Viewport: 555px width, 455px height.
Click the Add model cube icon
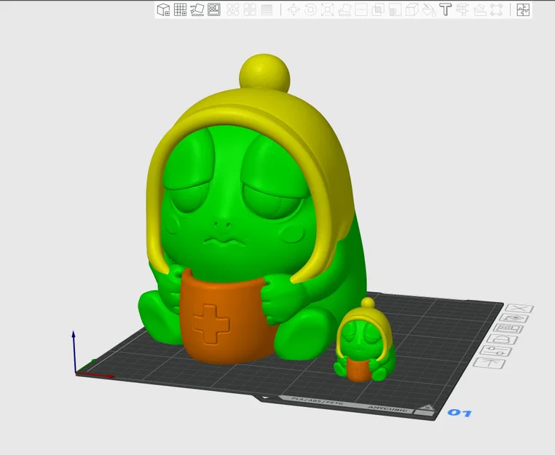pos(163,9)
